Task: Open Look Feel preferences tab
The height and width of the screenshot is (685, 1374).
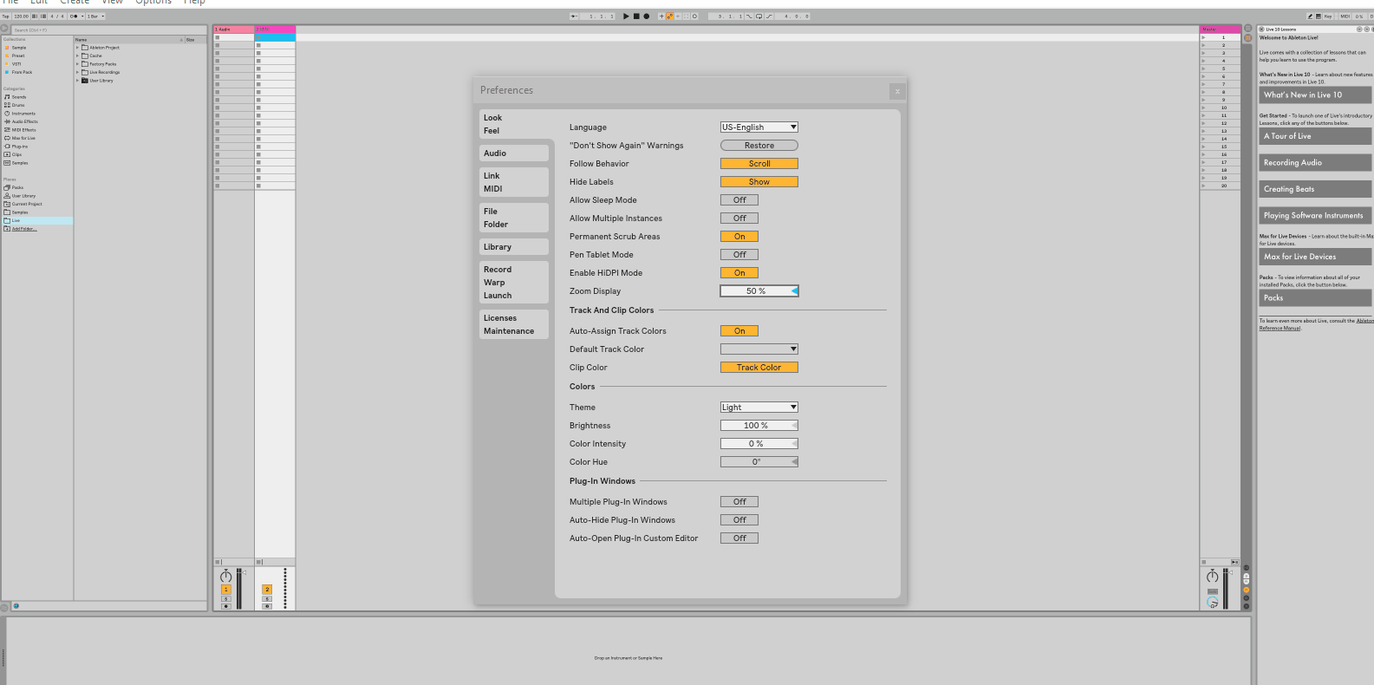Action: (x=515, y=124)
